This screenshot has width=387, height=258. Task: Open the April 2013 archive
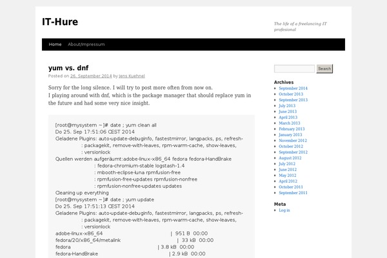click(288, 117)
